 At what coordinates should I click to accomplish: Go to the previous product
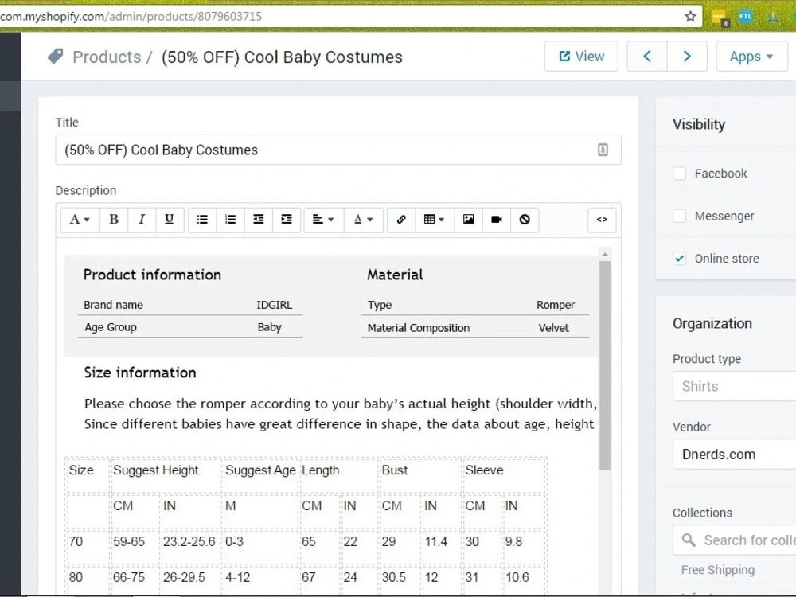pos(646,57)
